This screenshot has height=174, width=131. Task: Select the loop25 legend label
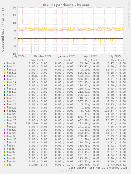[x=12, y=120]
